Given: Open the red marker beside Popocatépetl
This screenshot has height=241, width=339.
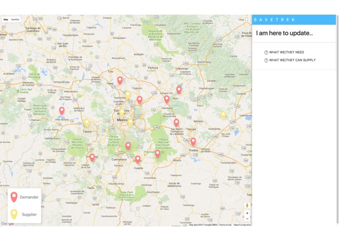Looking at the screenshot, I should coord(158,154).
